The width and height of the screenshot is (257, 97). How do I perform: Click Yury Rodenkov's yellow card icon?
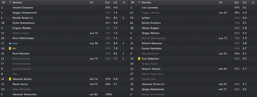coord(139,59)
